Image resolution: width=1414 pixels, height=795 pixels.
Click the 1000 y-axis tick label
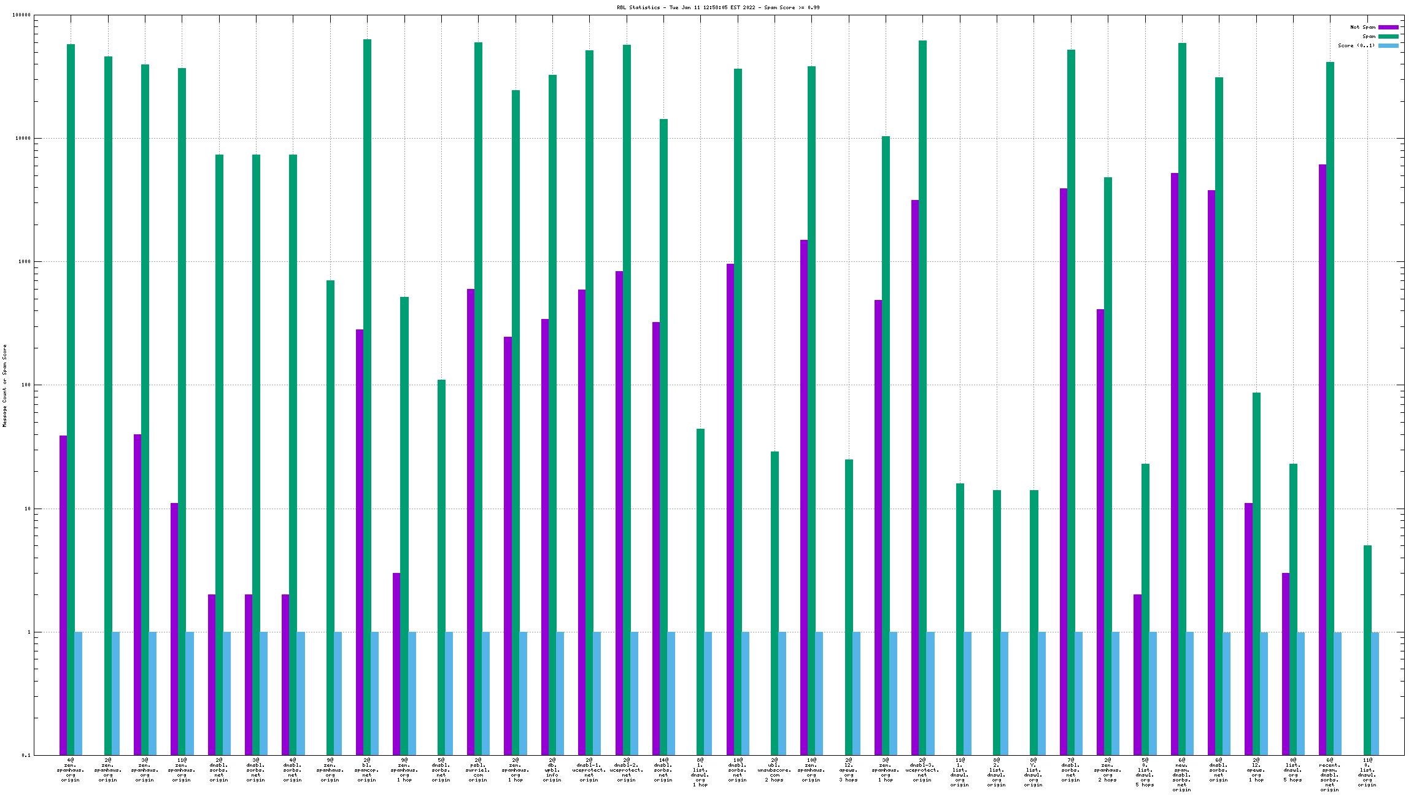pyautogui.click(x=24, y=262)
